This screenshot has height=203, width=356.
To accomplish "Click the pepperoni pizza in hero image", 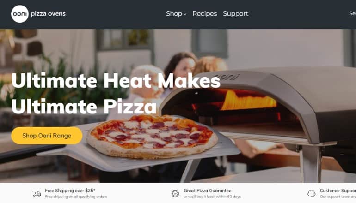I will [152, 136].
